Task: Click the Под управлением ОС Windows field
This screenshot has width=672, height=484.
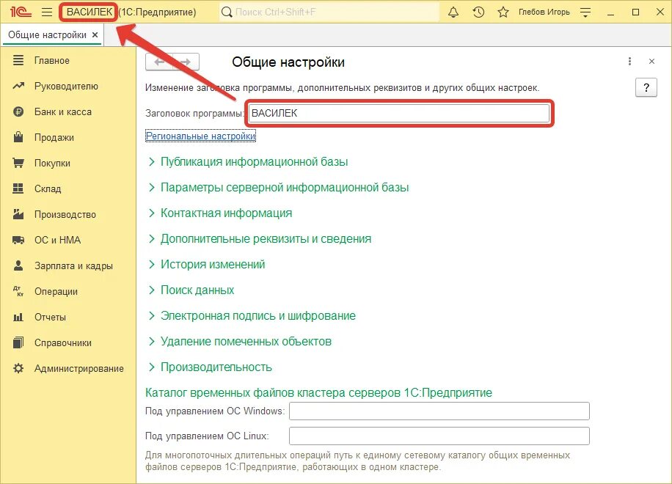Action: point(439,411)
